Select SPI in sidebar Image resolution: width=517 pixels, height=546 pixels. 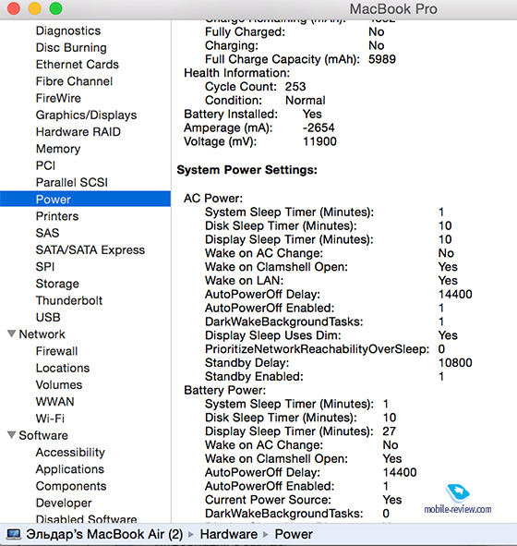[x=45, y=267]
